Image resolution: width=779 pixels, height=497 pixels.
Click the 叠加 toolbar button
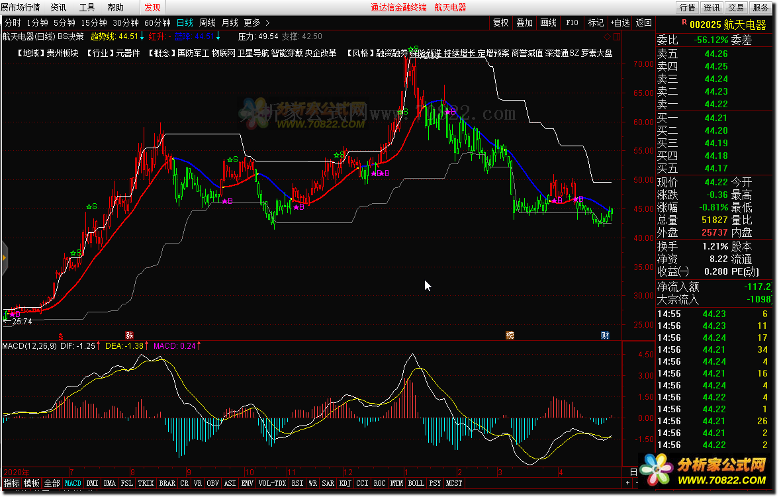click(525, 23)
